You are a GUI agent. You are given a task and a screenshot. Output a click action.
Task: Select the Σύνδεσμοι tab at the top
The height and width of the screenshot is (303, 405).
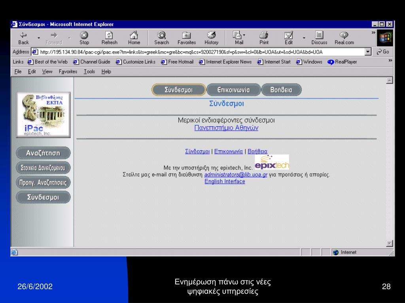(x=178, y=90)
